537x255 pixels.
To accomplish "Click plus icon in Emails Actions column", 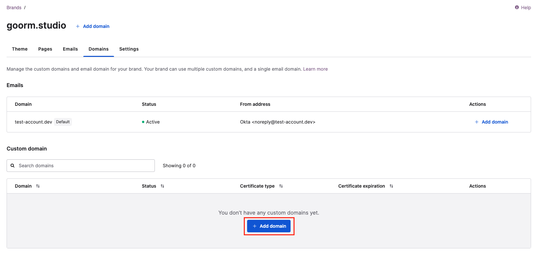I will [476, 122].
